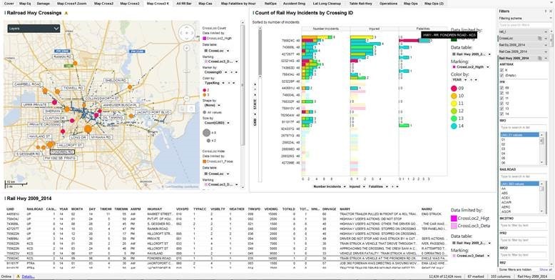This screenshot has height=280, width=555.
Task: Click the orange marker near CAMPBELL ROAD
Action: point(45,91)
